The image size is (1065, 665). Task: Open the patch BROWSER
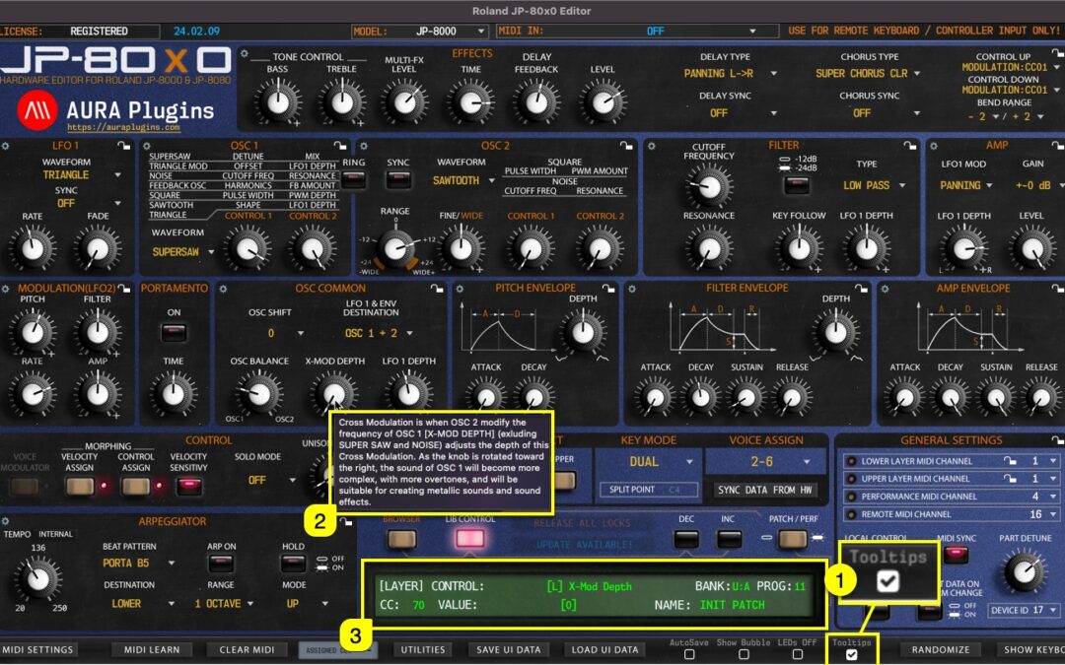[x=400, y=539]
